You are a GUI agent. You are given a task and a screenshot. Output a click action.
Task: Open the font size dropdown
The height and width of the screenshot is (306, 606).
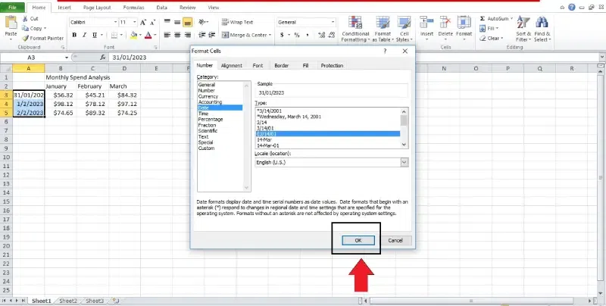point(135,23)
